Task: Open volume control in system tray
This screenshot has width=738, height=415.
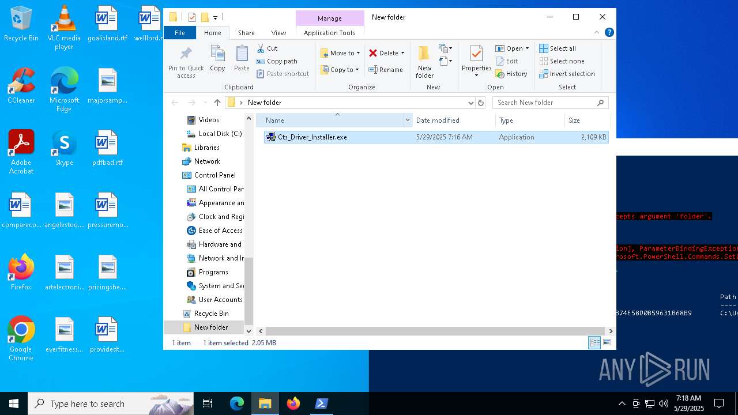Action: point(664,403)
